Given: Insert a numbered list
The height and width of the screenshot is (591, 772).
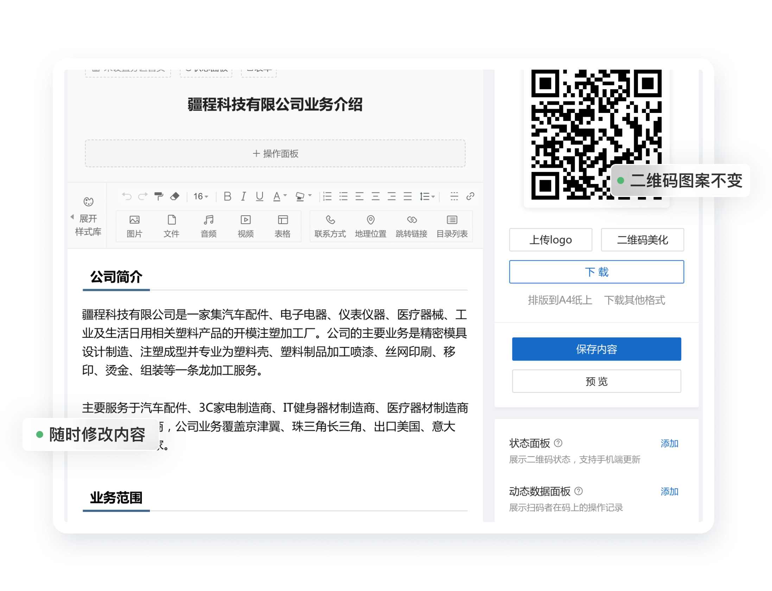Looking at the screenshot, I should (x=327, y=196).
